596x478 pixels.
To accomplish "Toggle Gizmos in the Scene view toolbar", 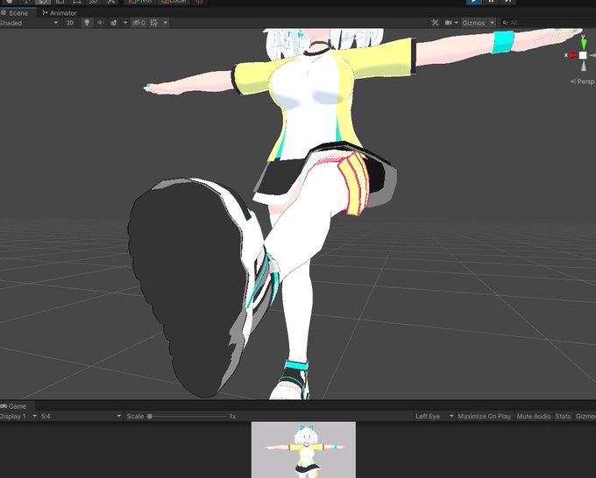I will [x=473, y=23].
